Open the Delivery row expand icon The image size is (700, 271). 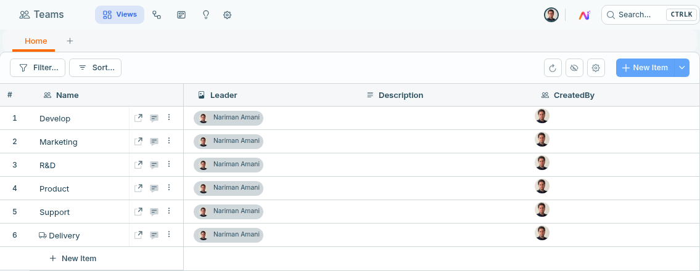tap(138, 235)
